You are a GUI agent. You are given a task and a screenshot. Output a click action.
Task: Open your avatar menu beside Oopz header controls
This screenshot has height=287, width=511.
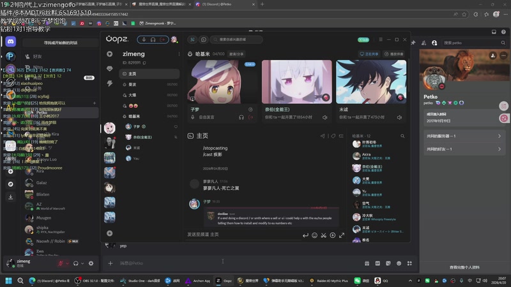(x=174, y=40)
